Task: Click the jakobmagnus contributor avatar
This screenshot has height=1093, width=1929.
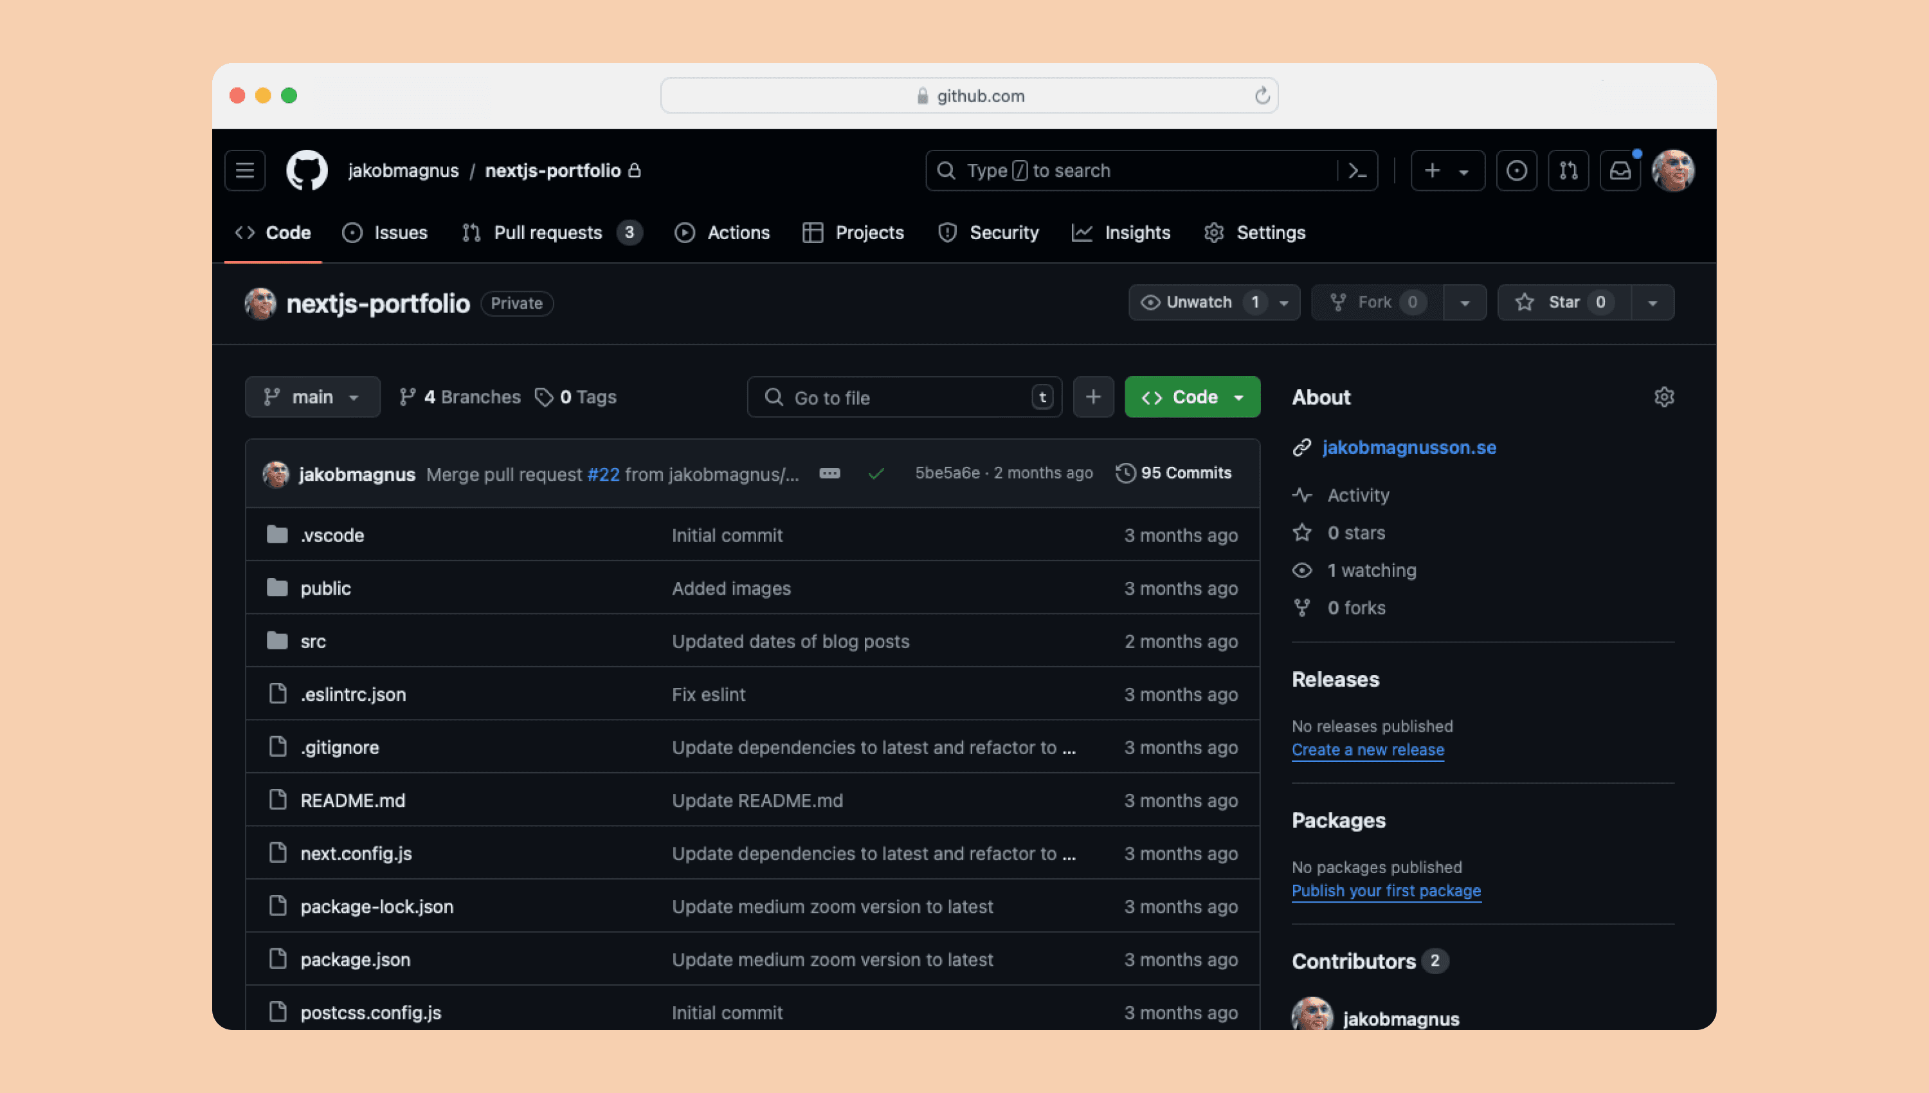Action: click(x=1312, y=1013)
